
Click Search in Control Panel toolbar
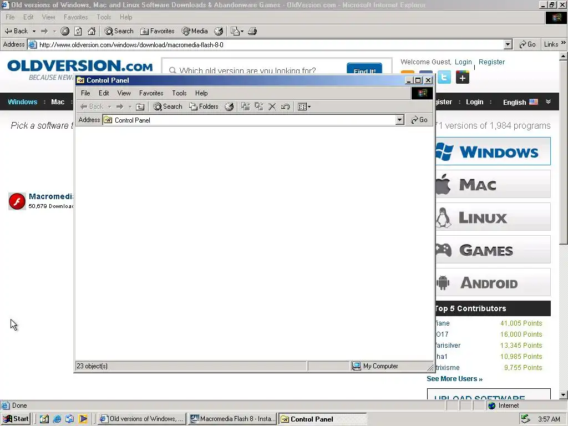[x=168, y=106]
